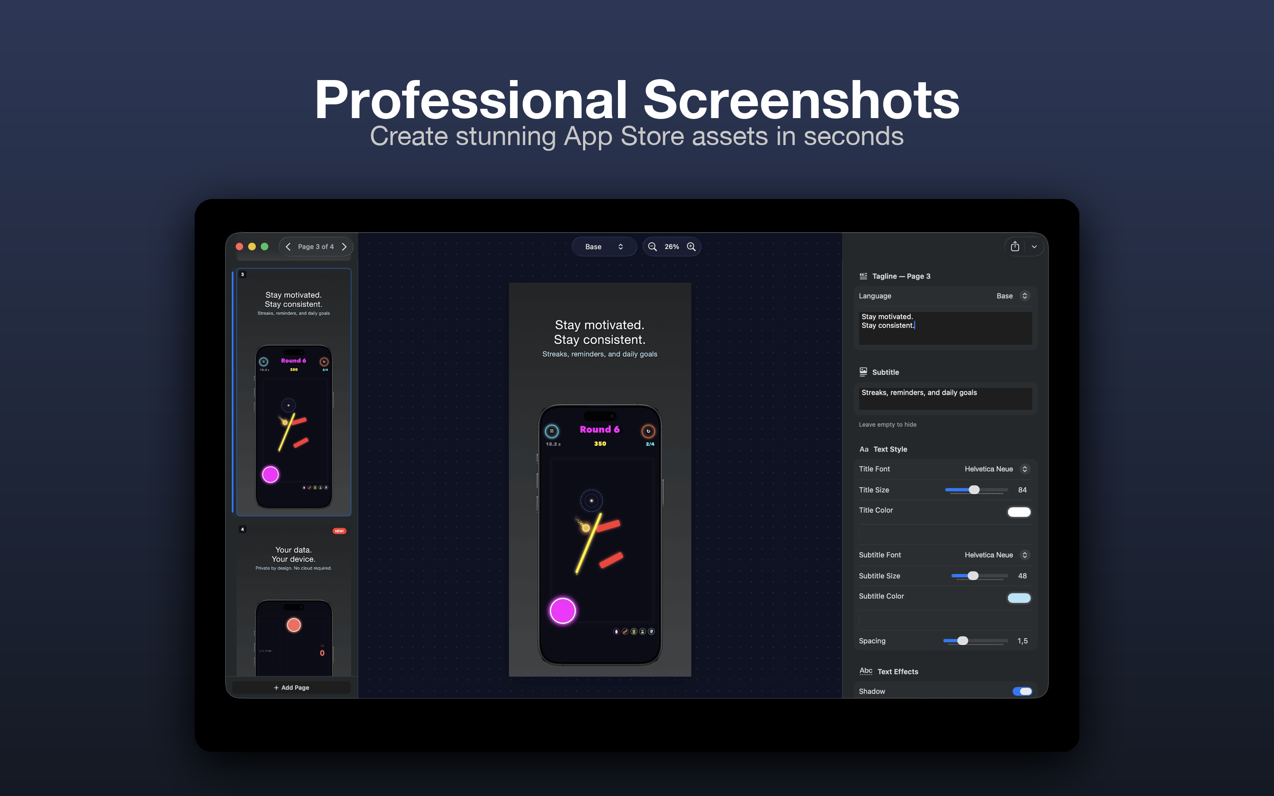The height and width of the screenshot is (796, 1274).
Task: Click the Add Page button
Action: pos(291,687)
